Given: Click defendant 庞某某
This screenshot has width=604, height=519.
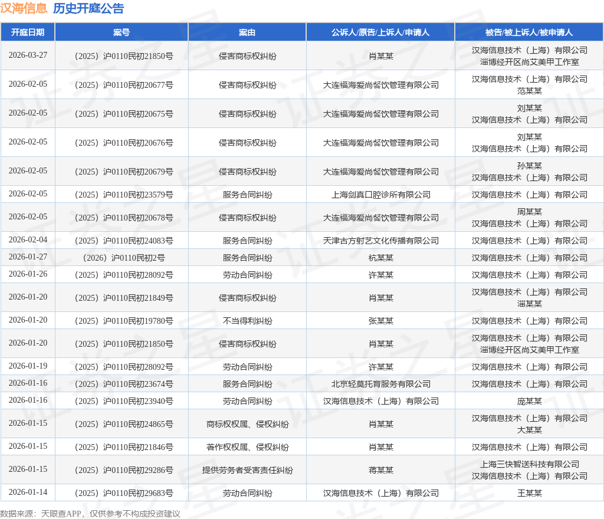Looking at the screenshot, I should tap(530, 401).
